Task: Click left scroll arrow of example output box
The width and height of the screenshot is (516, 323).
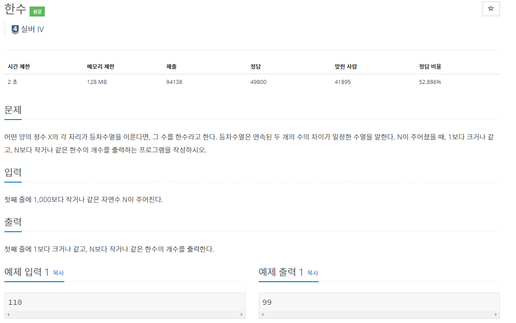Action: (x=263, y=315)
